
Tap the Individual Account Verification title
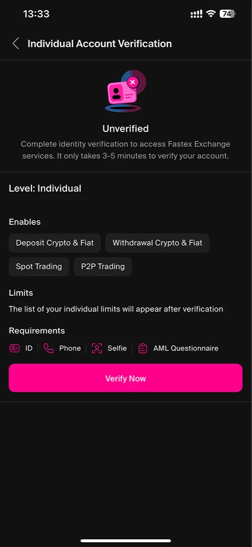pyautogui.click(x=100, y=43)
